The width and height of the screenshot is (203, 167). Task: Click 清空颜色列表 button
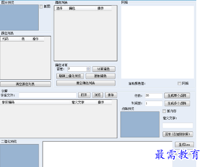[25, 84]
